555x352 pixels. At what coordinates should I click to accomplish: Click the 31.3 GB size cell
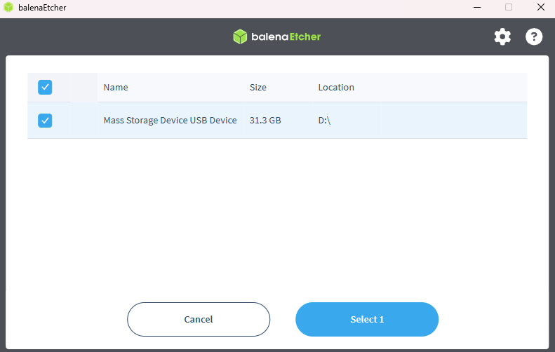coord(265,121)
